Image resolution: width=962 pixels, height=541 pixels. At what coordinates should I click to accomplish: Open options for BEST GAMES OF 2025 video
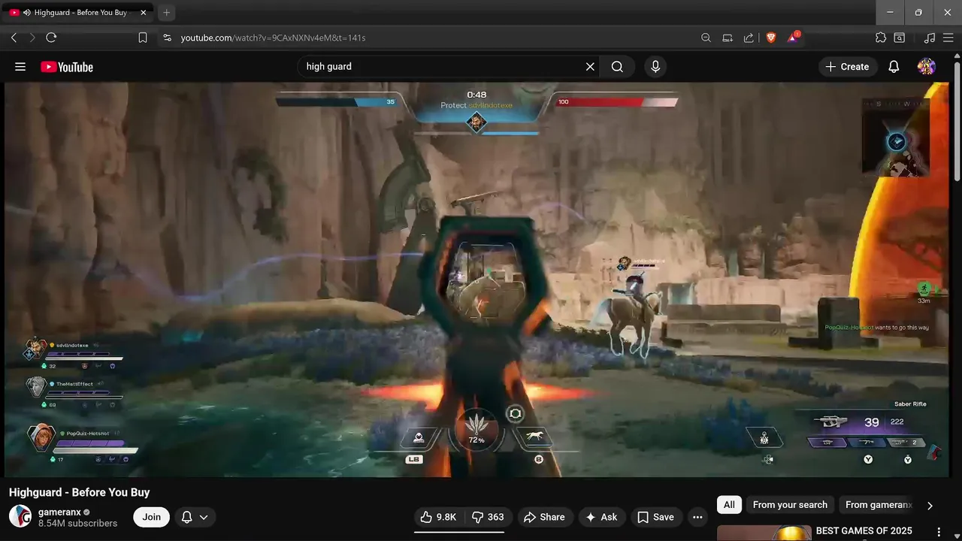(x=938, y=532)
